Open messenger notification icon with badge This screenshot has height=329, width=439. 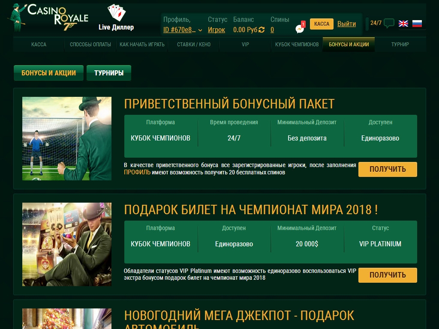(x=300, y=28)
